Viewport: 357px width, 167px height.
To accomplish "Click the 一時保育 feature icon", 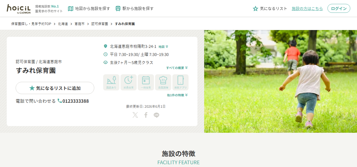I will pyautogui.click(x=146, y=82).
